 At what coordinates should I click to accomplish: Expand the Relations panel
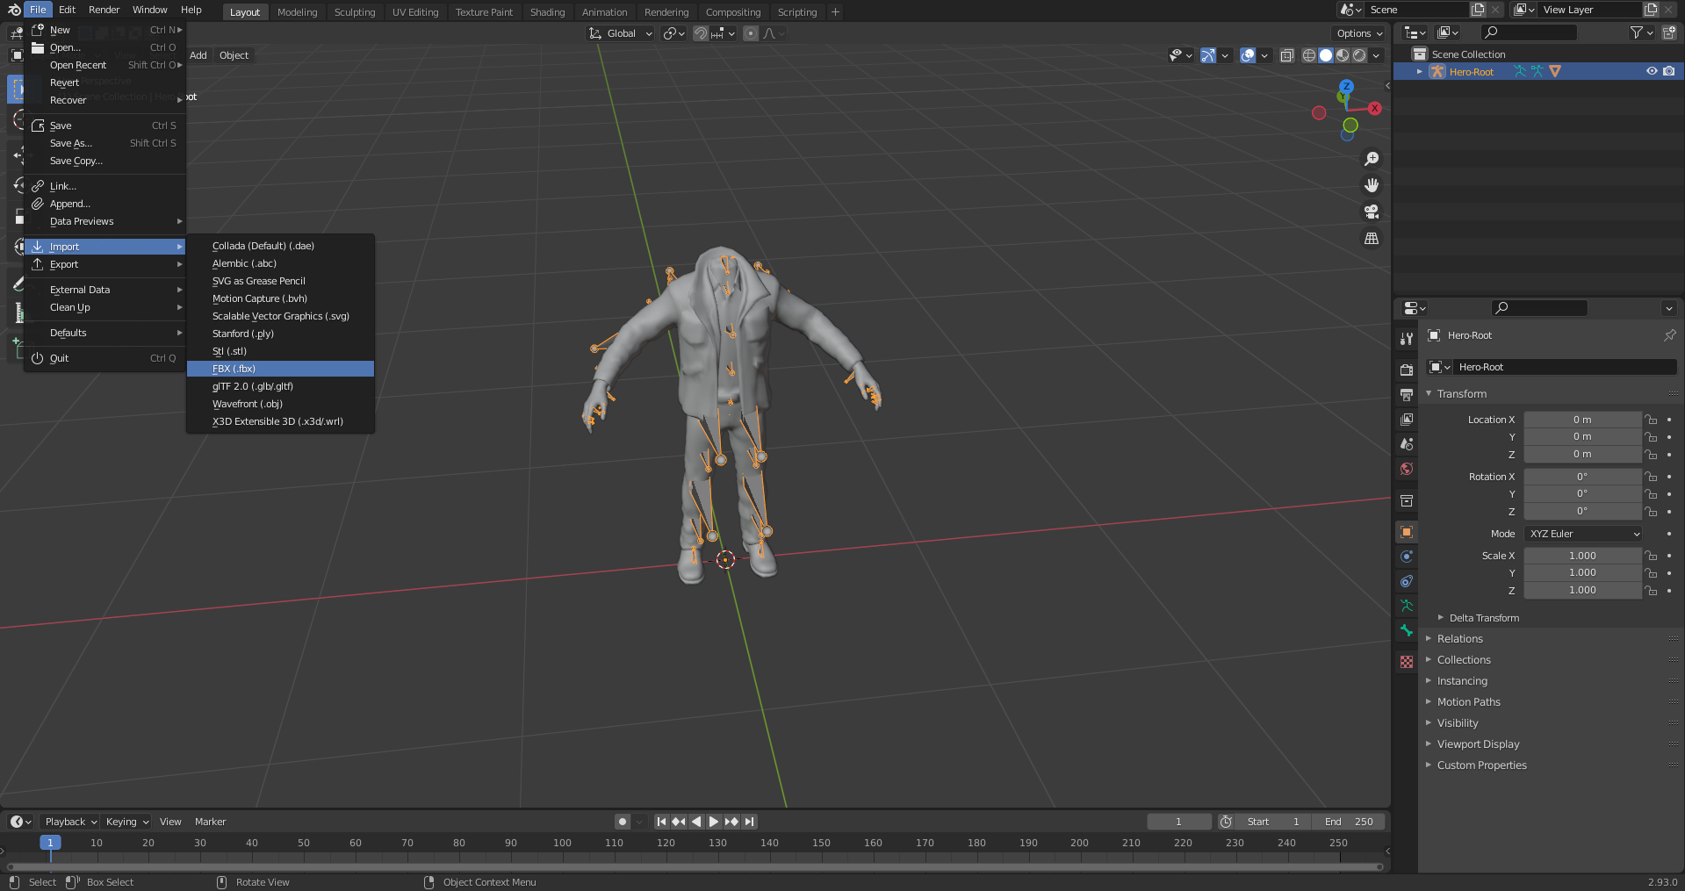click(x=1460, y=639)
